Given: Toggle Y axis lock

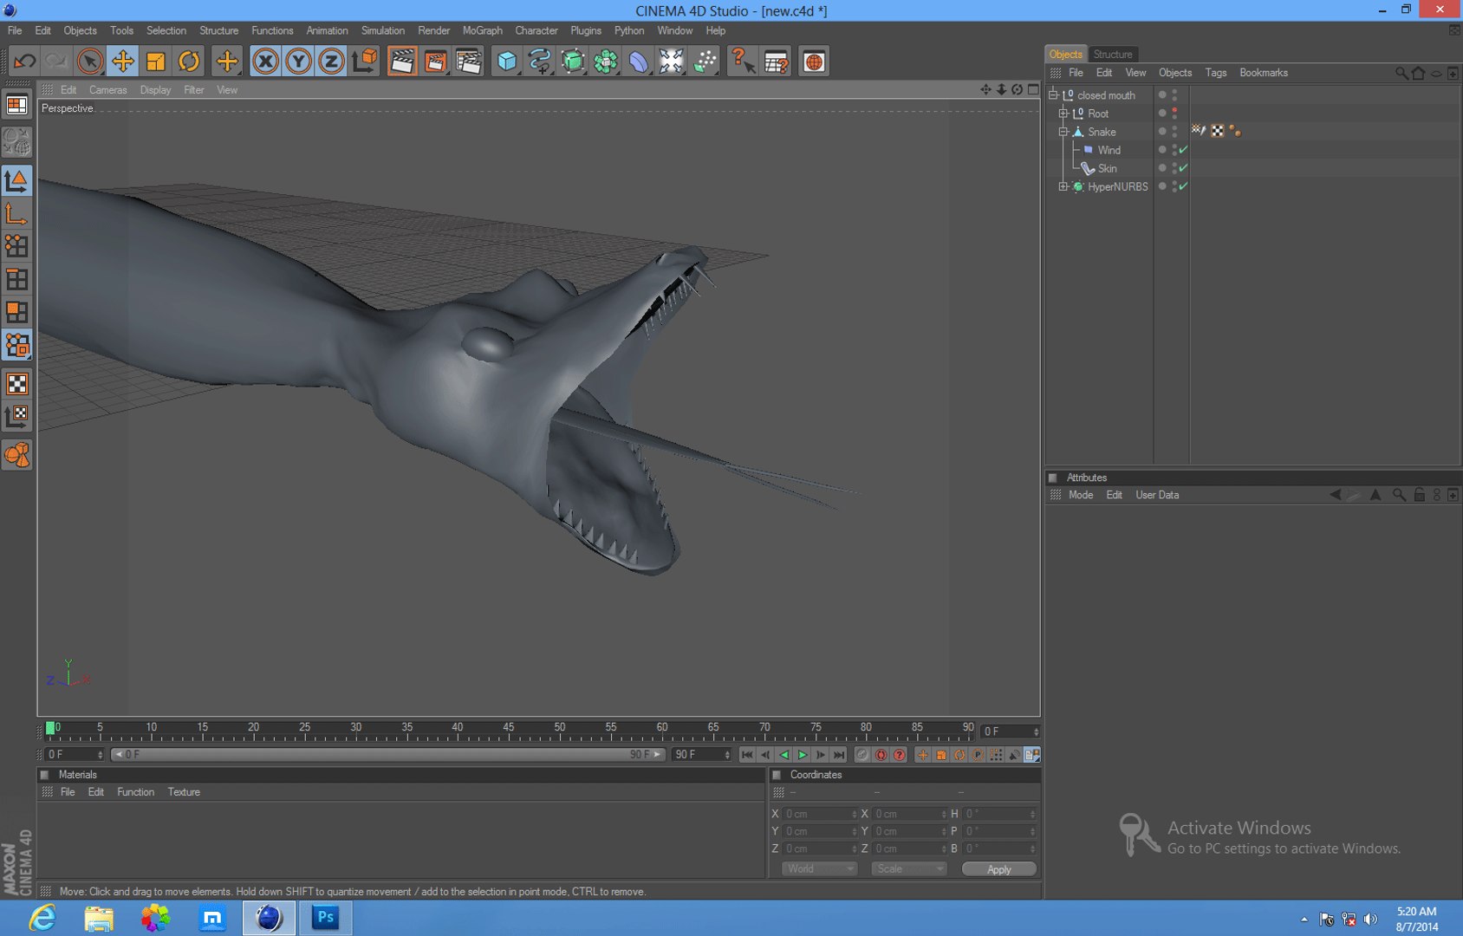Looking at the screenshot, I should [x=298, y=62].
